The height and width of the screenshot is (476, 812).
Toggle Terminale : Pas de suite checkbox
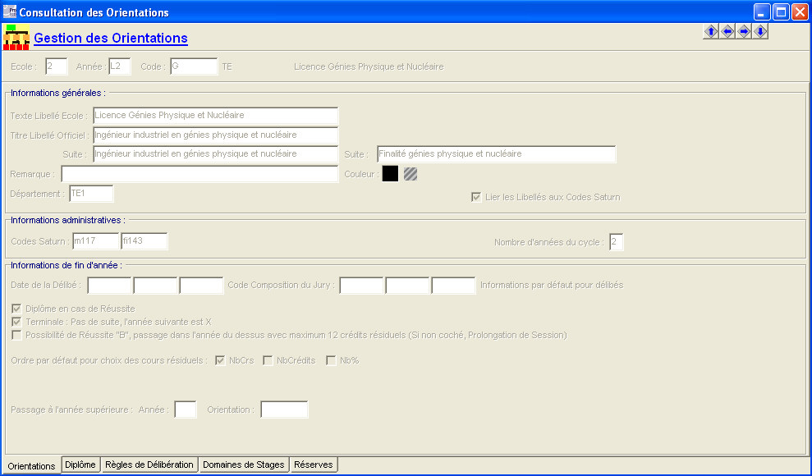point(16,322)
